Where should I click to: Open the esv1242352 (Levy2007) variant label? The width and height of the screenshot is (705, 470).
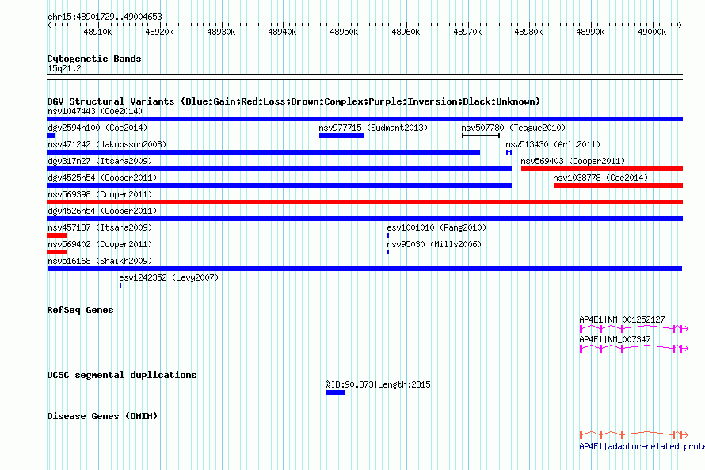coord(169,277)
